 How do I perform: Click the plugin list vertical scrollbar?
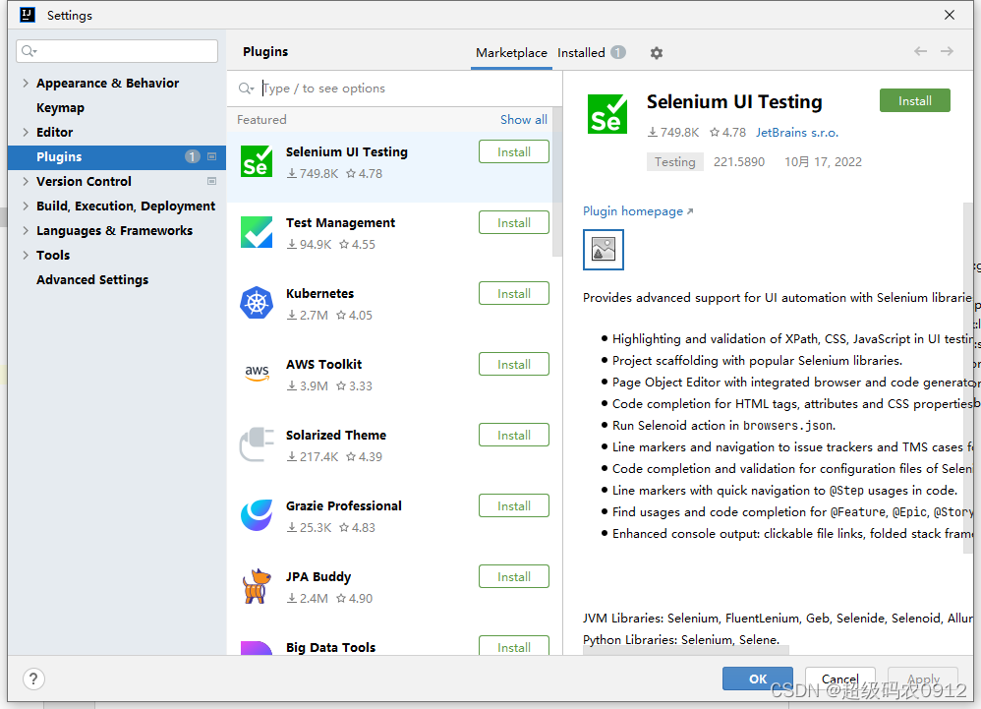tap(556, 182)
